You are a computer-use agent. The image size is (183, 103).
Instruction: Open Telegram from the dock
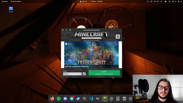72,98
